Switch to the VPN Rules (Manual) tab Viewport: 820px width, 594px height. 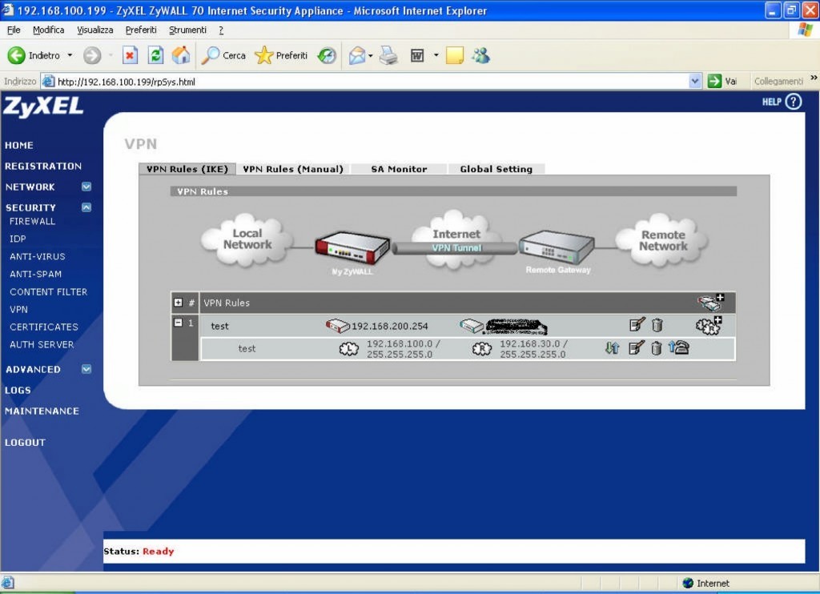pyautogui.click(x=293, y=169)
